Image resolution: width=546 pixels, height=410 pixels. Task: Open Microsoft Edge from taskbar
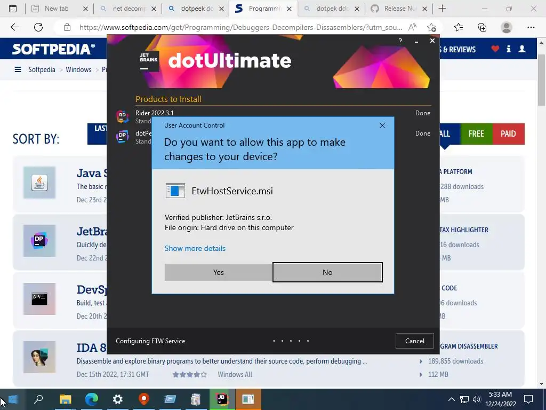click(x=92, y=399)
